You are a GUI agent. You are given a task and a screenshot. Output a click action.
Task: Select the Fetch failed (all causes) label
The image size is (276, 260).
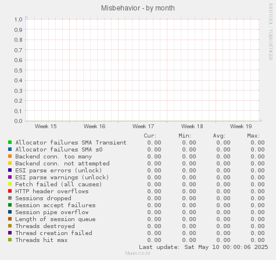[x=59, y=185]
